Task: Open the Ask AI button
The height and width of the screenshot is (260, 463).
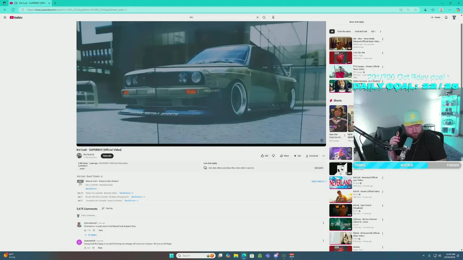Action: coord(297,156)
